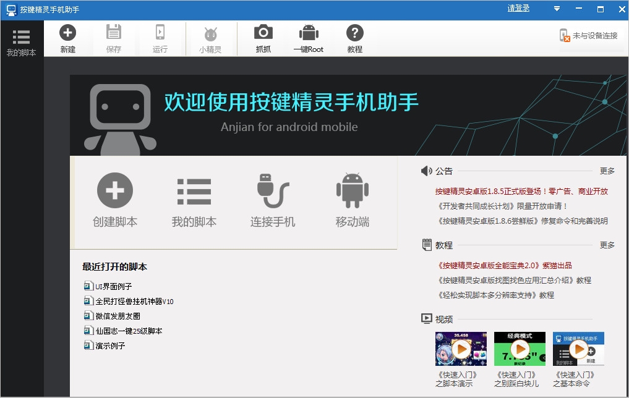Open tutorial 找图找色应用汇总介绍

click(x=513, y=280)
